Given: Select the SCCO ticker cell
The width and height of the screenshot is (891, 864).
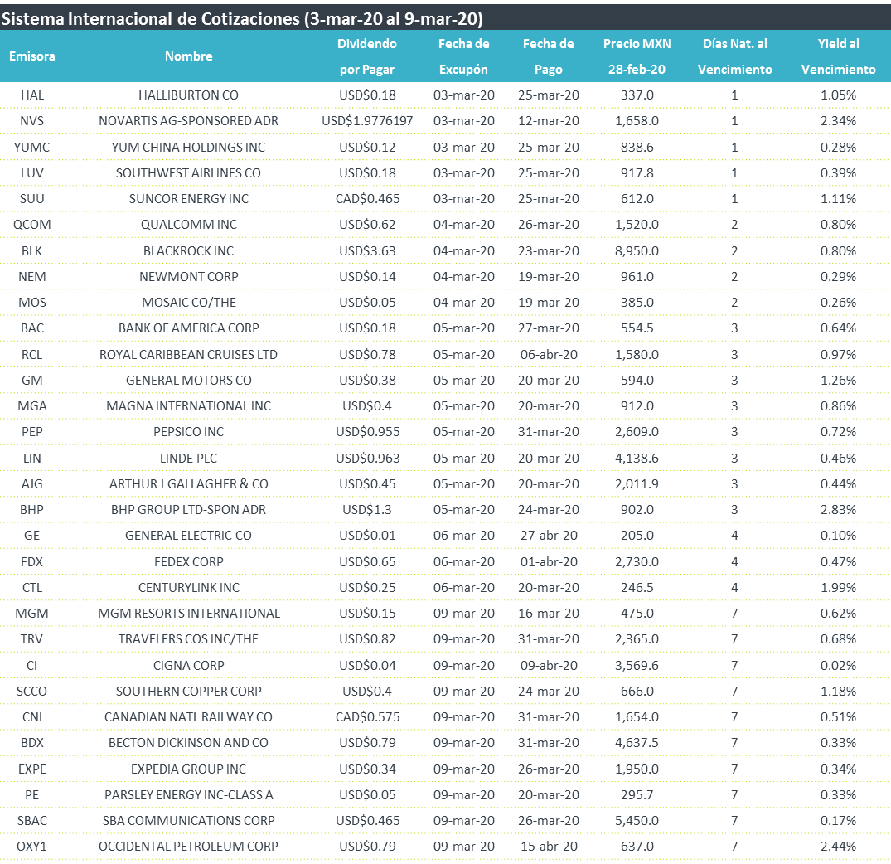Looking at the screenshot, I should pyautogui.click(x=31, y=692).
